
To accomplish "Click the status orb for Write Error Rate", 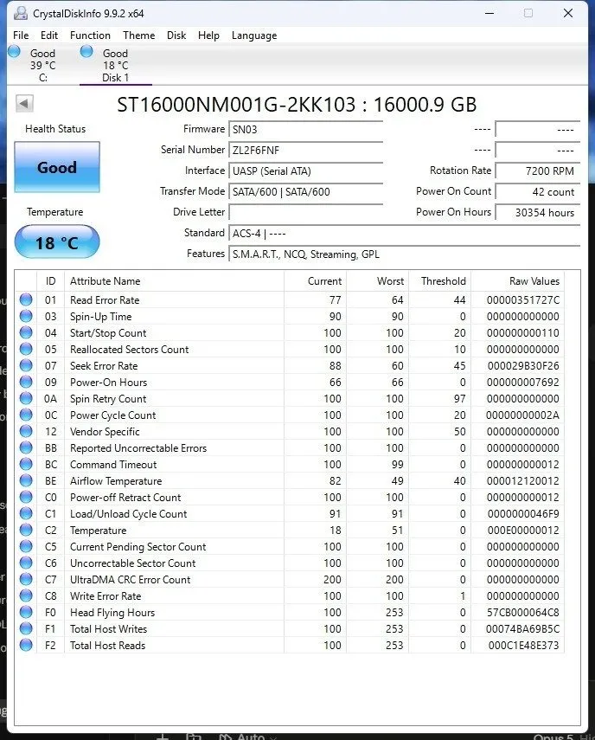I will click(x=26, y=595).
